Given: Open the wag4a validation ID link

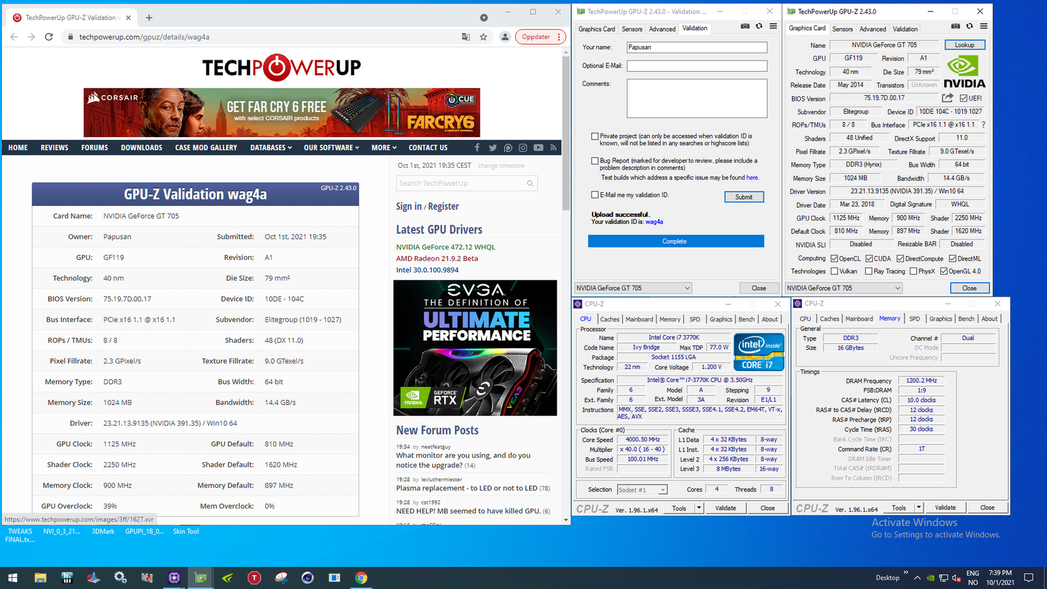Looking at the screenshot, I should (654, 222).
